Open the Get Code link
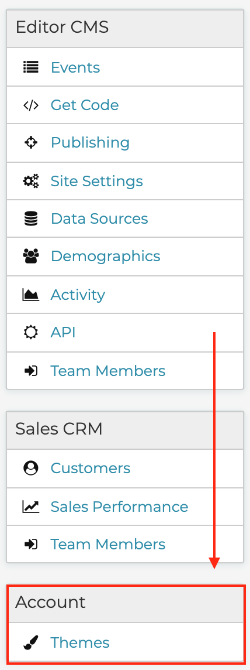 pos(85,105)
